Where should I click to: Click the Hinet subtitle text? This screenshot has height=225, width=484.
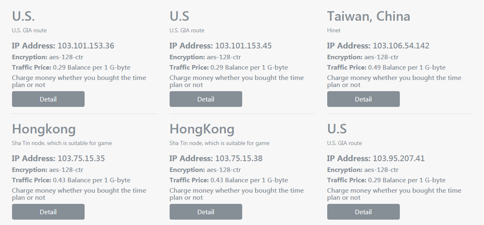click(334, 30)
